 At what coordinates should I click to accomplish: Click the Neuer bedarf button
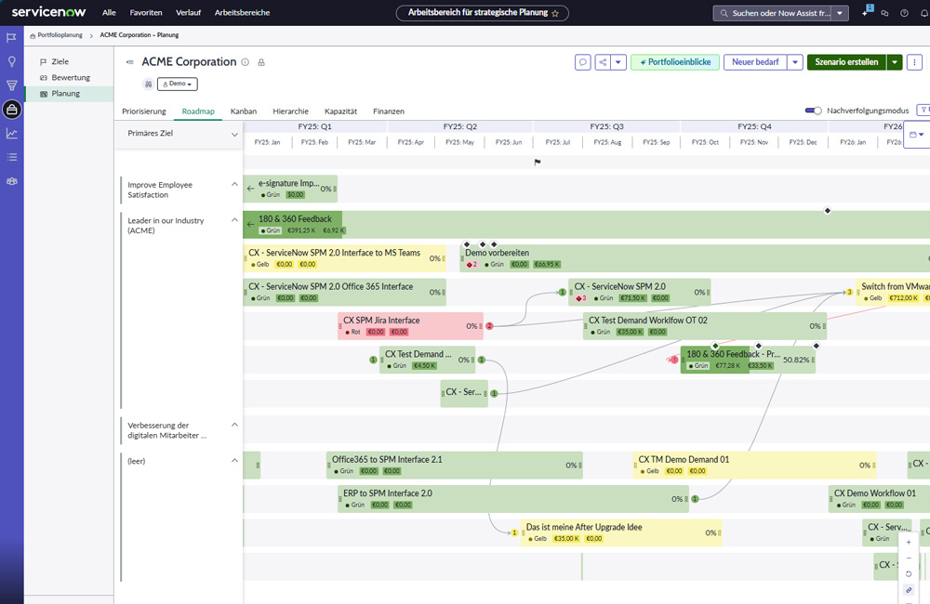[x=755, y=62]
